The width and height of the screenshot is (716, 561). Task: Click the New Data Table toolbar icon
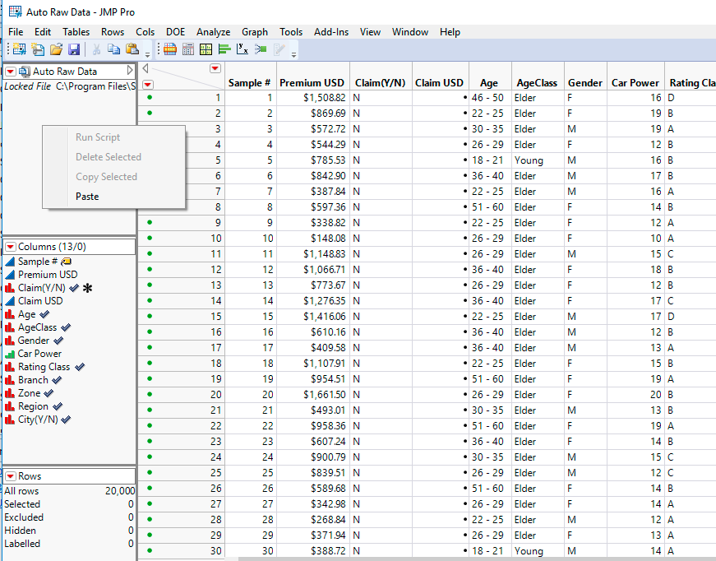(18, 49)
